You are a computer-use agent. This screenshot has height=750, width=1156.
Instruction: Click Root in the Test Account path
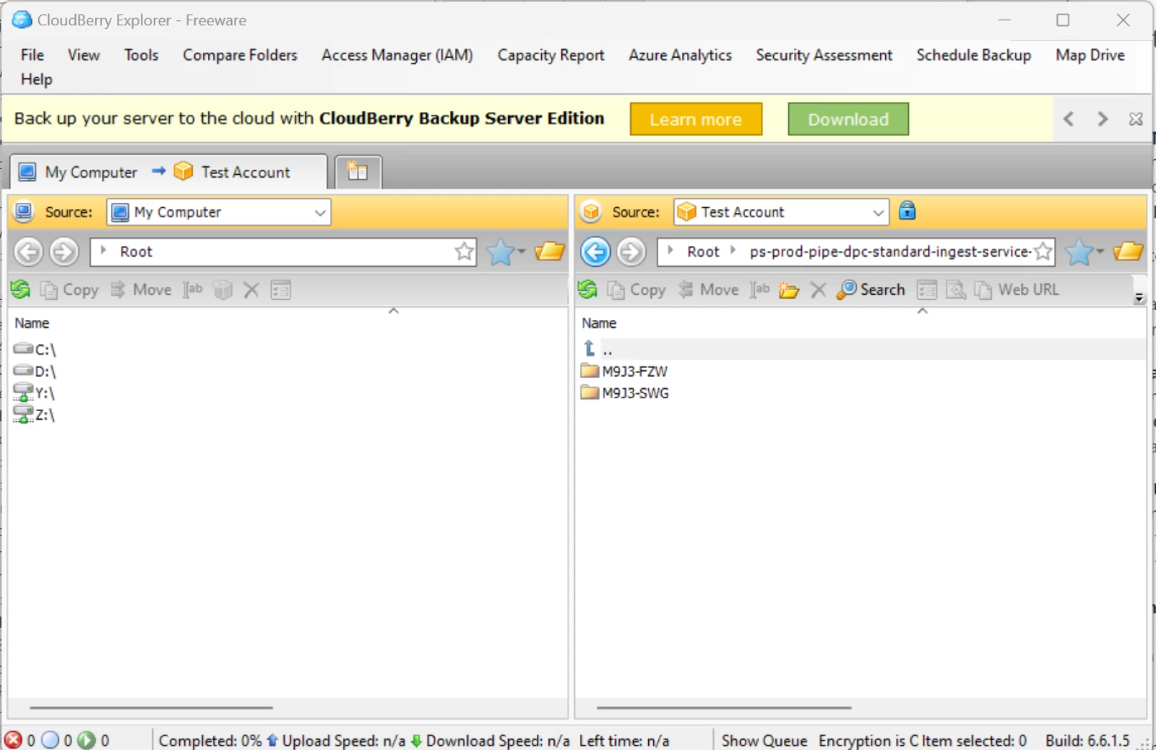[x=703, y=251]
